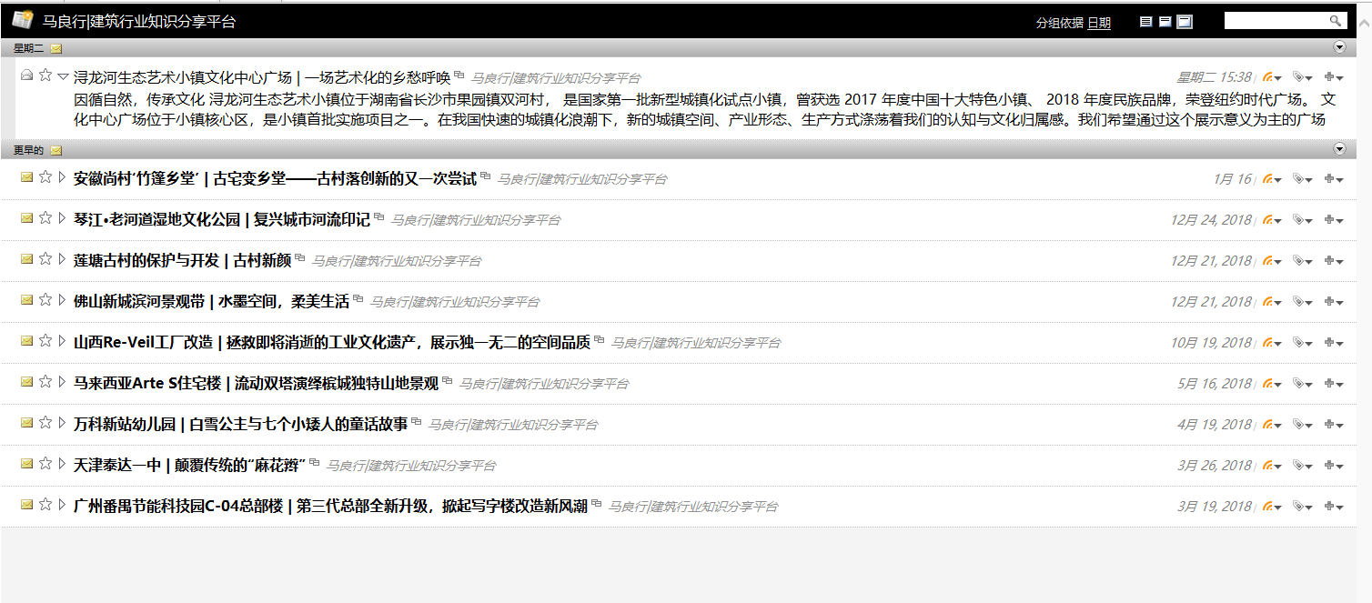Mark the 浔龙河 article unread via envelope icon
Image resolution: width=1372 pixels, height=603 pixels.
26,75
